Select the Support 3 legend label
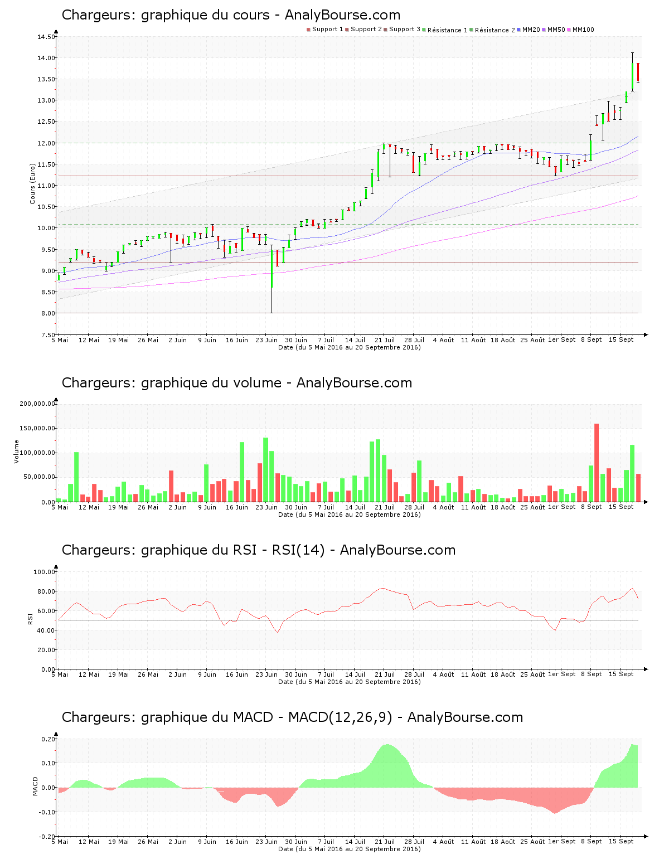Viewport: 669px width, 864px height. 405,30
